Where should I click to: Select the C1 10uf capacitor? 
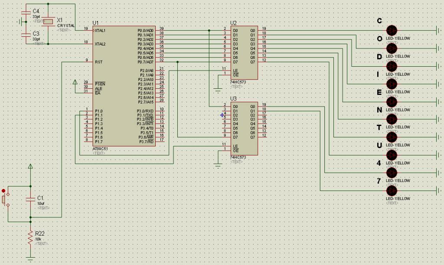[31, 199]
